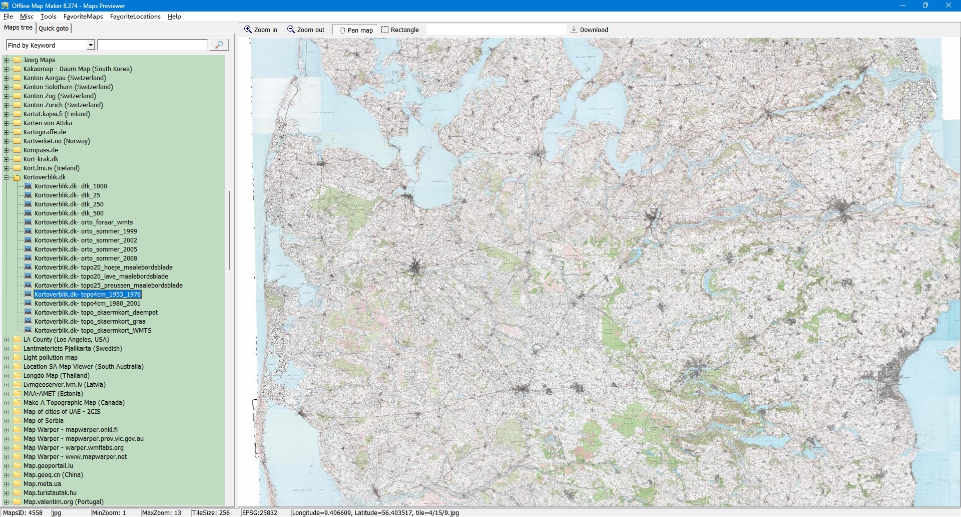Select Kortoverblik.dk- topo_skaermkort_graa map
961x517 pixels.
pos(90,322)
